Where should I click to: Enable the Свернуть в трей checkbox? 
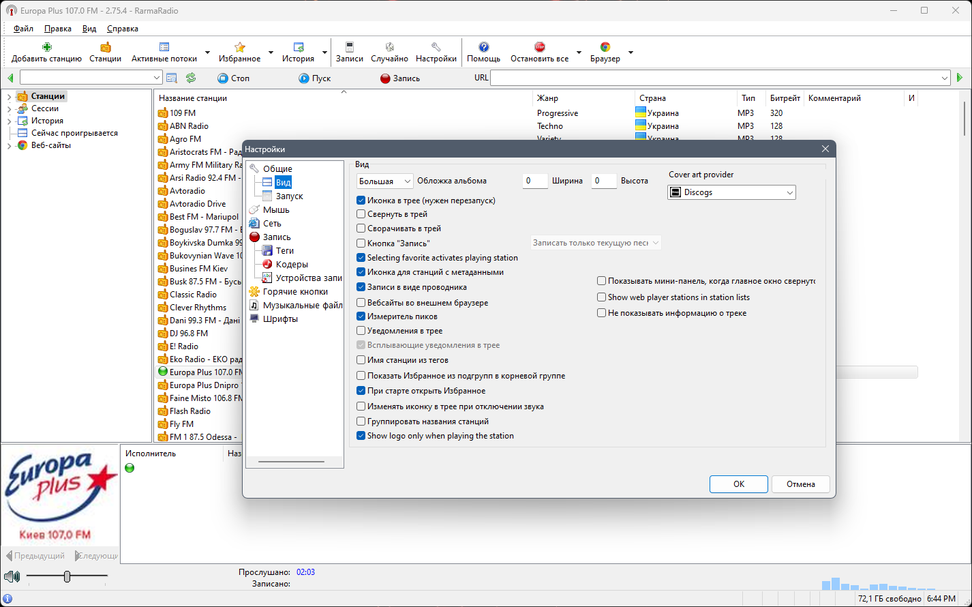coord(361,214)
